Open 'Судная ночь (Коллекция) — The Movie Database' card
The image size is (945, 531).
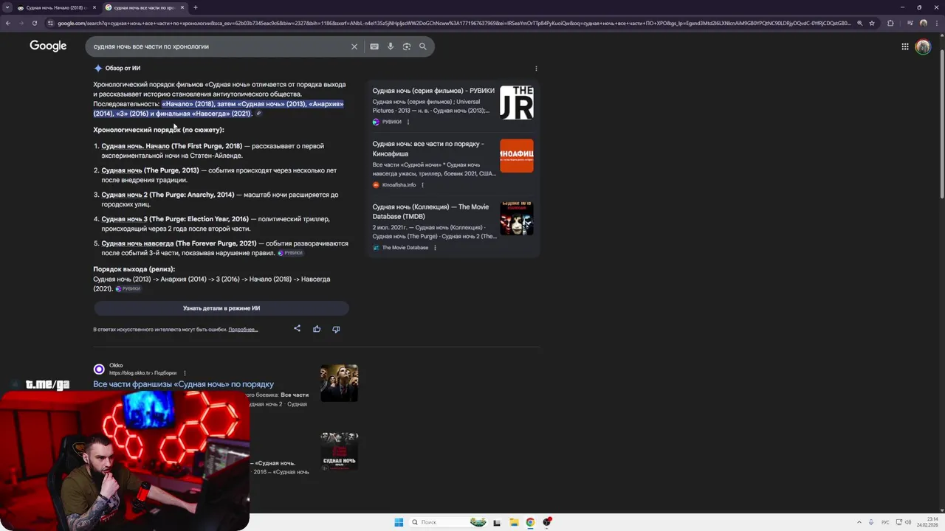click(430, 212)
